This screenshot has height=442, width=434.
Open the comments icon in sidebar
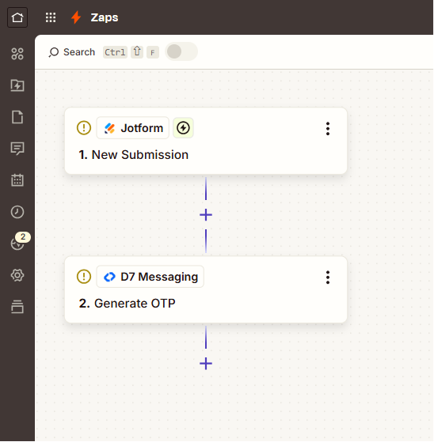(x=17, y=149)
